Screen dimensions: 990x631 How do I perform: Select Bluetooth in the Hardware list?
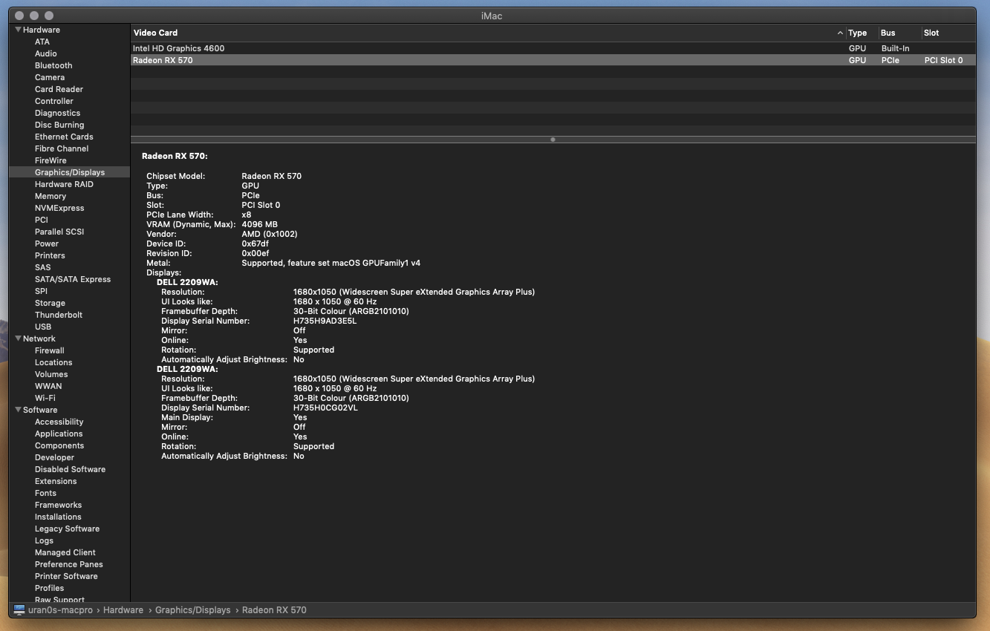tap(53, 65)
